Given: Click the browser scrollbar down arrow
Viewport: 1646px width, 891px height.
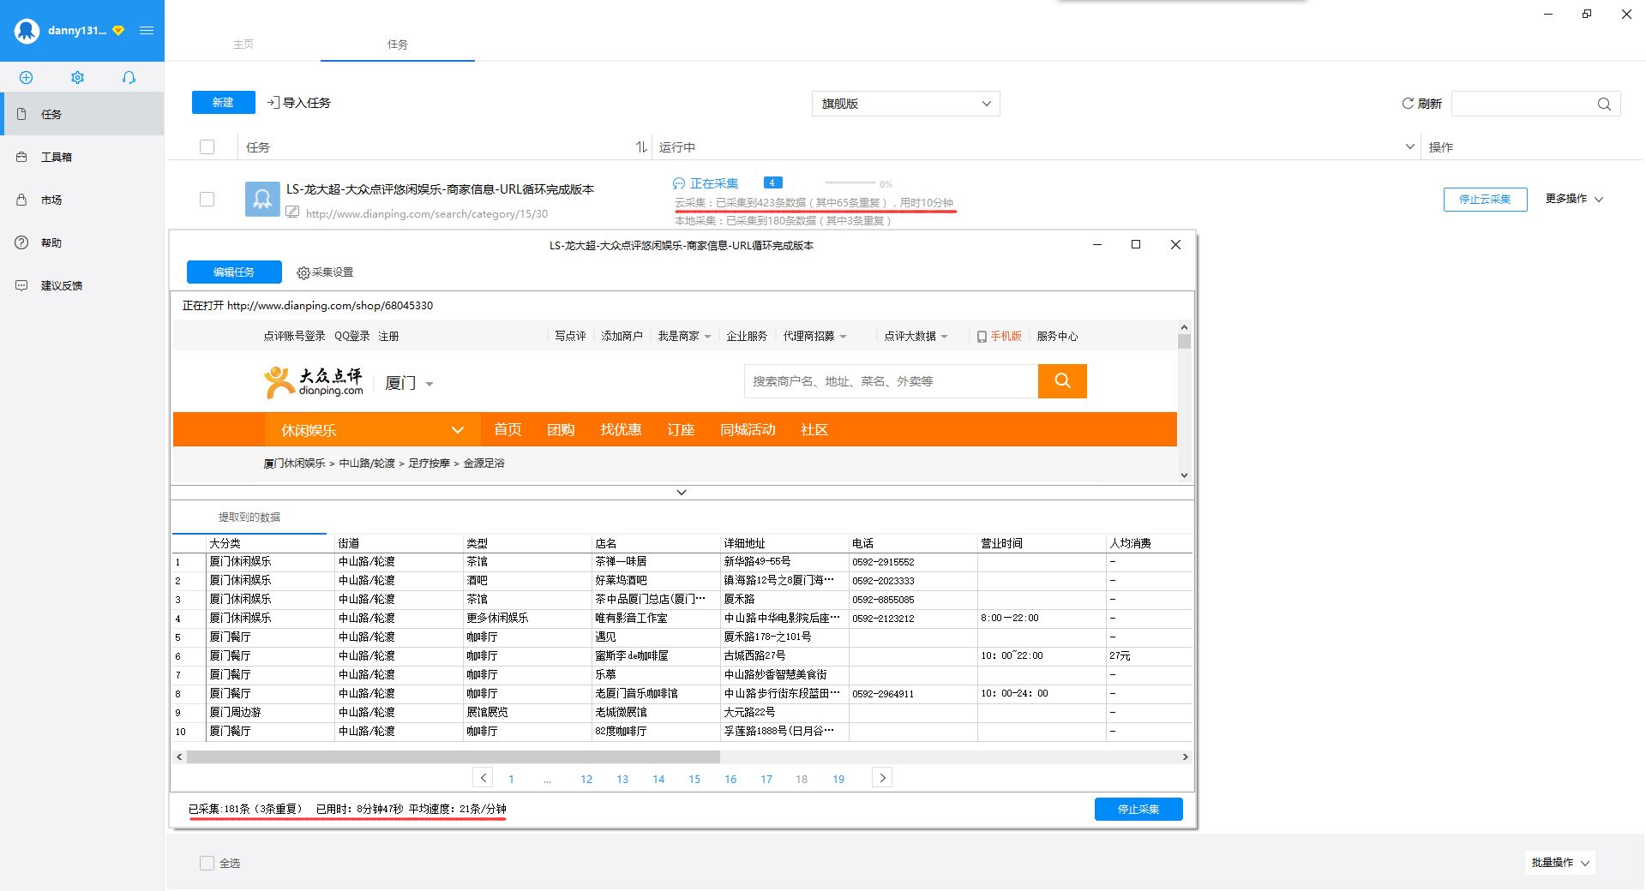Looking at the screenshot, I should [x=1184, y=475].
